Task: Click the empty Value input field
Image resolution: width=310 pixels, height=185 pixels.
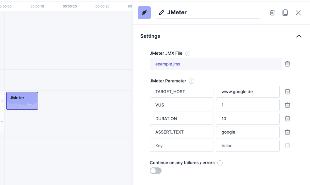Action: coord(248,146)
